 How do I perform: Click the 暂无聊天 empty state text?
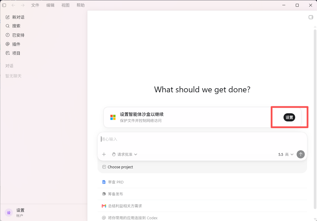[x=13, y=76]
